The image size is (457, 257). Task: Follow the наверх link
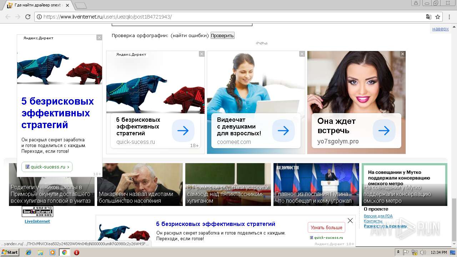tap(441, 29)
